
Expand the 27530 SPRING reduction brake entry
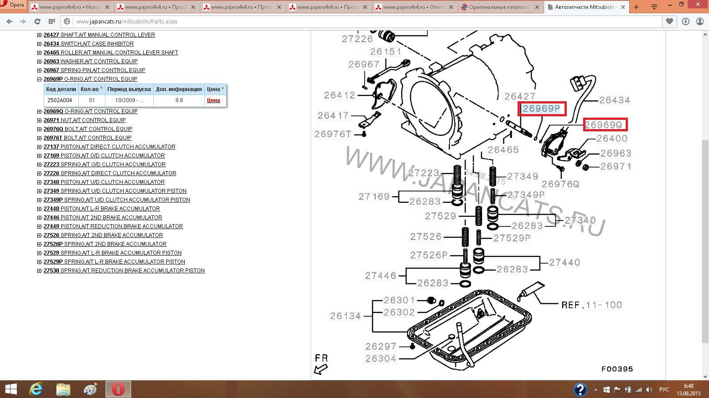(x=39, y=271)
